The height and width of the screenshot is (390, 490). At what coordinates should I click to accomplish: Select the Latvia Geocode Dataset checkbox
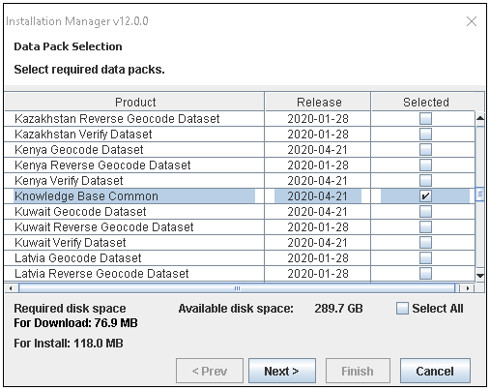pyautogui.click(x=425, y=257)
